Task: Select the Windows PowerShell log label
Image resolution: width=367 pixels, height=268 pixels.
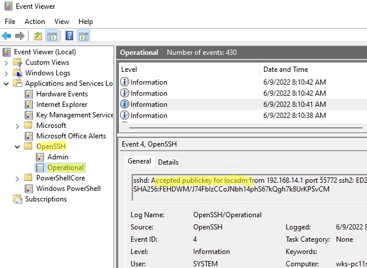Action: click(x=68, y=189)
